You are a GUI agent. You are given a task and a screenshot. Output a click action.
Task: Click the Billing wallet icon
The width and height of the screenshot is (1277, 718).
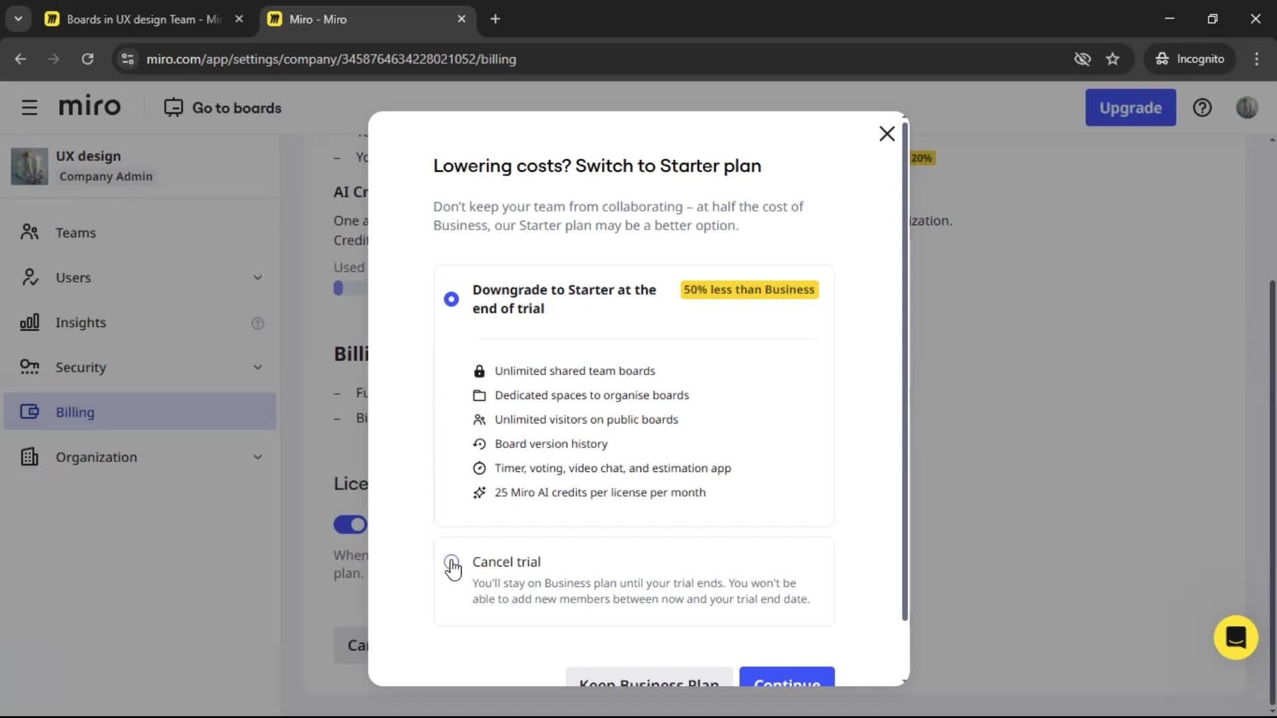tap(29, 412)
